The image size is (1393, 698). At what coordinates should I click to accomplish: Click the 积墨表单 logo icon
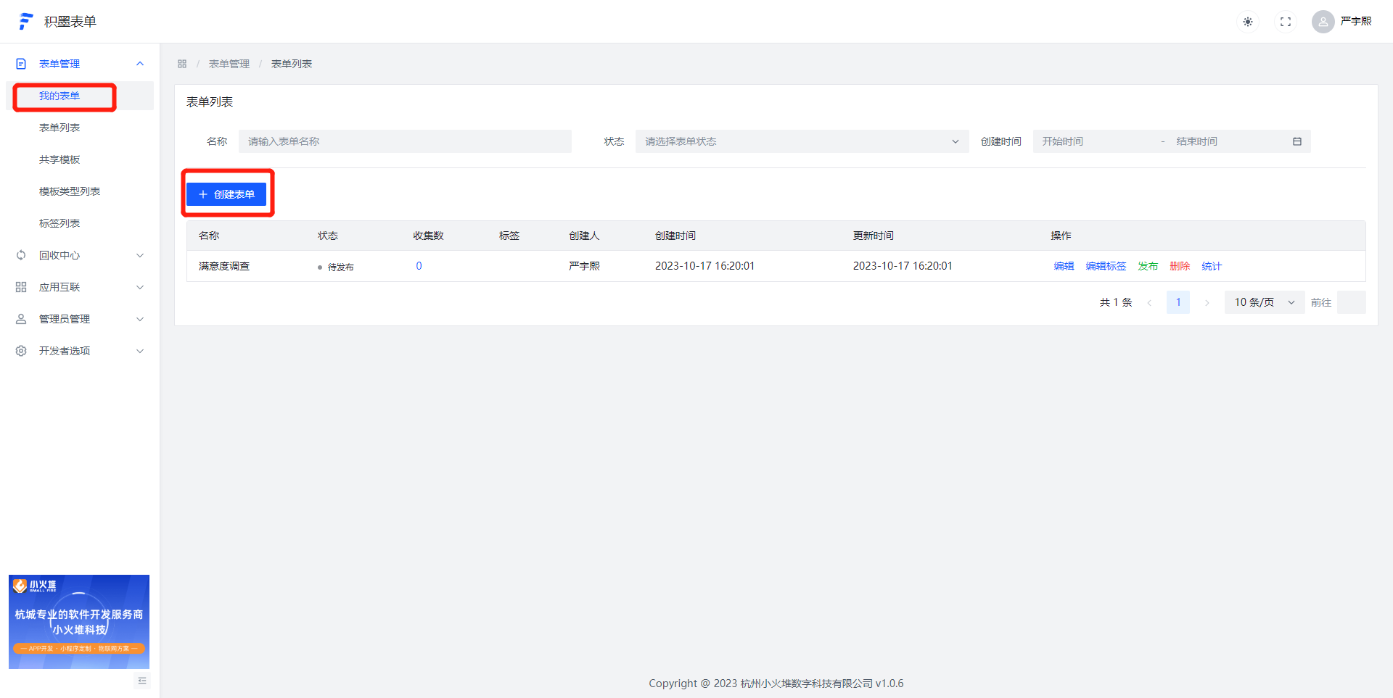pos(26,22)
